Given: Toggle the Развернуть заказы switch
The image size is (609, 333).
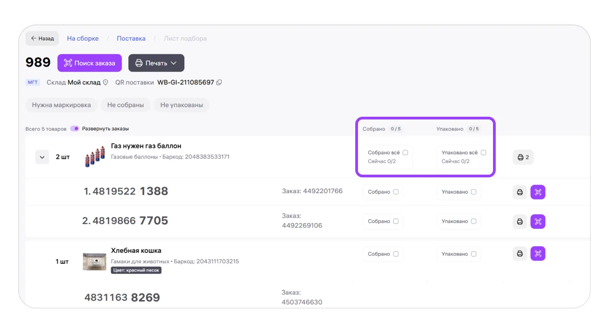Looking at the screenshot, I should [x=75, y=129].
